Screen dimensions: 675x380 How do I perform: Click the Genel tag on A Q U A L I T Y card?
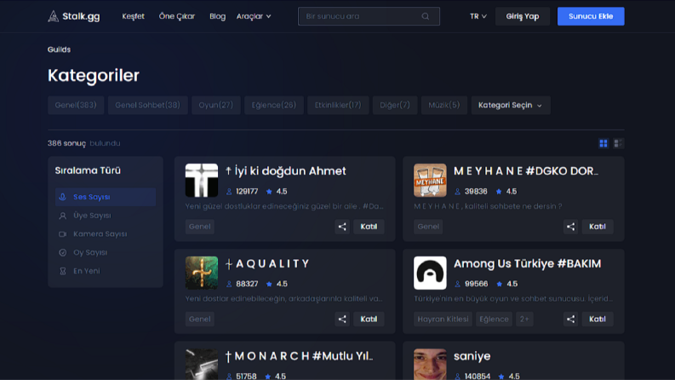click(x=200, y=320)
